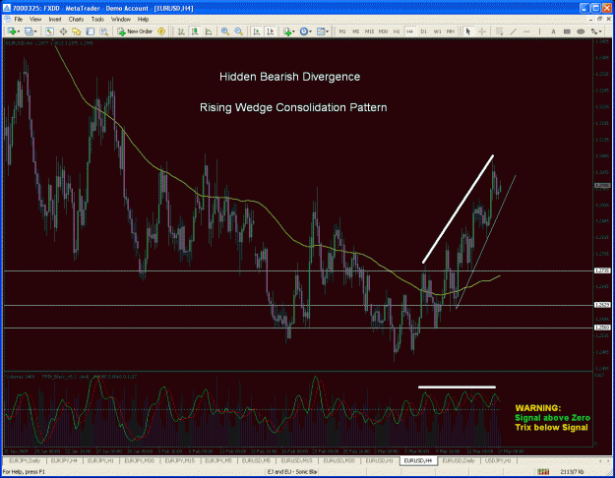Click the line studies list icon
The height and width of the screenshot is (478, 615).
tap(500, 31)
